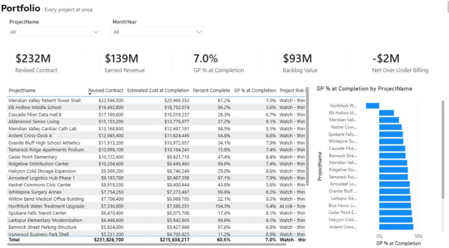Select Bannock Street Parking Structure row
449x248 pixels.
[x=156, y=227]
